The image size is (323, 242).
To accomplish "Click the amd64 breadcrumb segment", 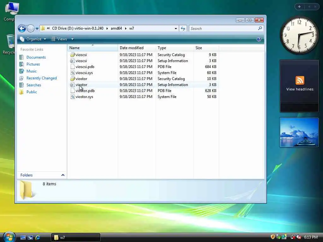I will tap(116, 28).
